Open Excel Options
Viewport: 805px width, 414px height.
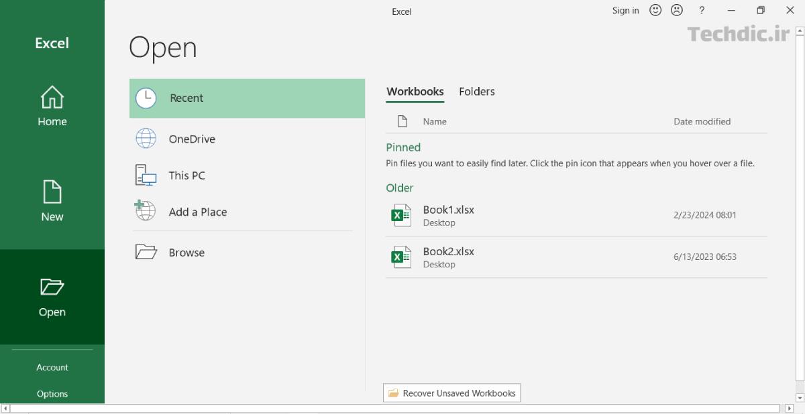pos(52,394)
